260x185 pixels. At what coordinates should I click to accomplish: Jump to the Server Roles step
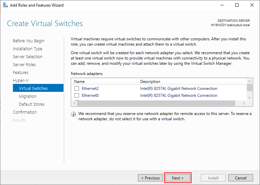click(24, 65)
